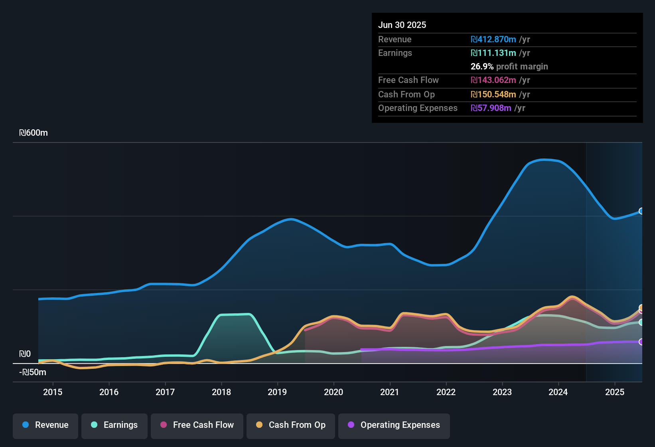The image size is (655, 447).
Task: Toggle the Operating Expenses legend button
Action: click(394, 426)
